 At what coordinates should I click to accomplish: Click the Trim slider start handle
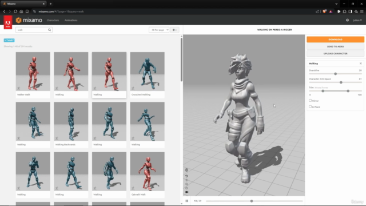pyautogui.click(x=323, y=91)
